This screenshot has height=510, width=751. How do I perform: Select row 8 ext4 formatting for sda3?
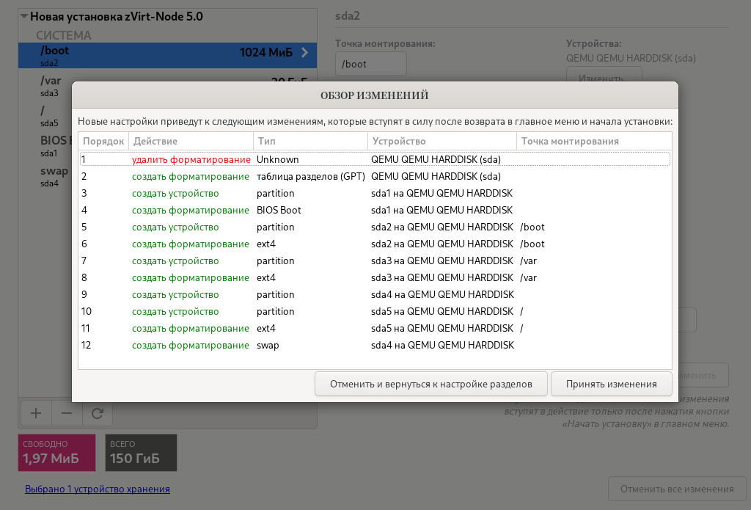[x=375, y=277]
